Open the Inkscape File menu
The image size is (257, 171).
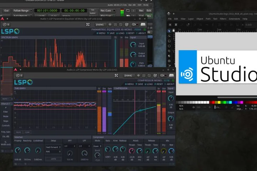tap(170, 19)
